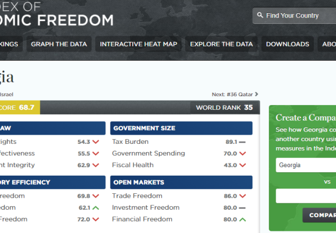Click the Create a Comparison heading
Viewport: 336px width, 233px height.
[306, 118]
